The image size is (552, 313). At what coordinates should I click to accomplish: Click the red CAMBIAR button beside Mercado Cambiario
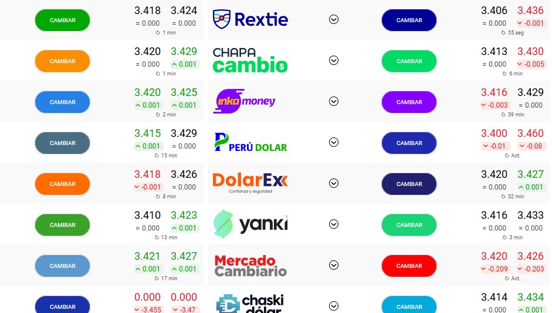pos(409,266)
